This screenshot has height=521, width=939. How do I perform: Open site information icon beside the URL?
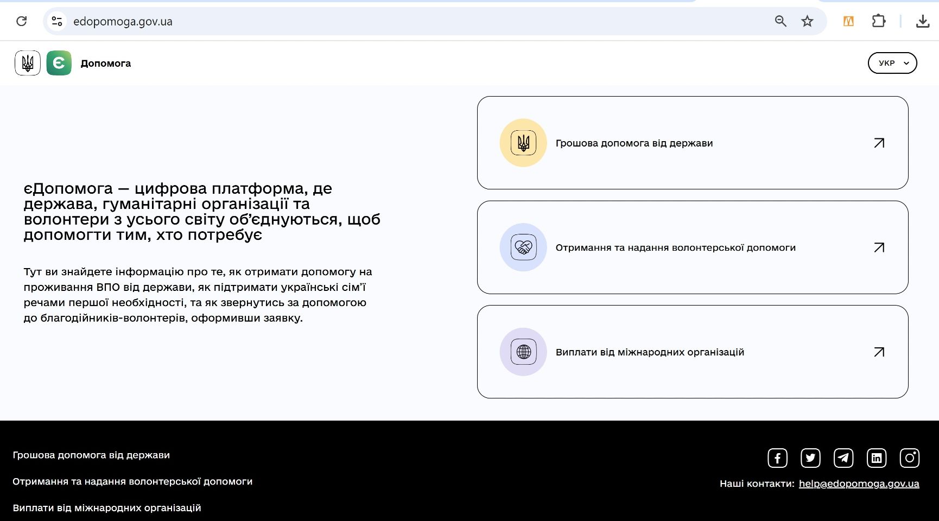(57, 21)
